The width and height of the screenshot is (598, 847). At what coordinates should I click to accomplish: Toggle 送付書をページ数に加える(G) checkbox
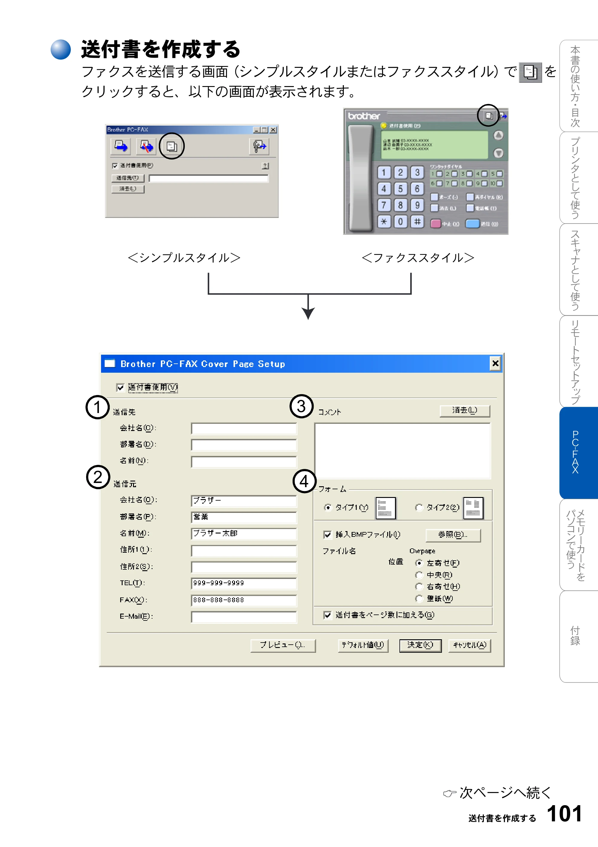327,615
